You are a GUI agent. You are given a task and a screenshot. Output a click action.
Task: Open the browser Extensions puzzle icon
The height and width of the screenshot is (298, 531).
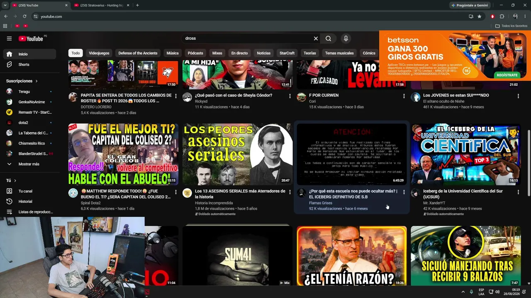tap(502, 17)
